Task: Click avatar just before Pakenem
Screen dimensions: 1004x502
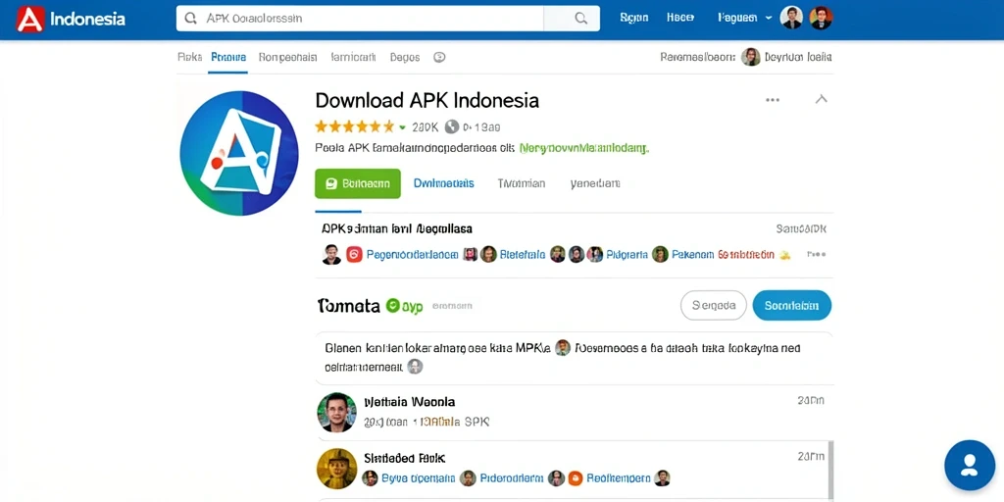Action: point(660,254)
